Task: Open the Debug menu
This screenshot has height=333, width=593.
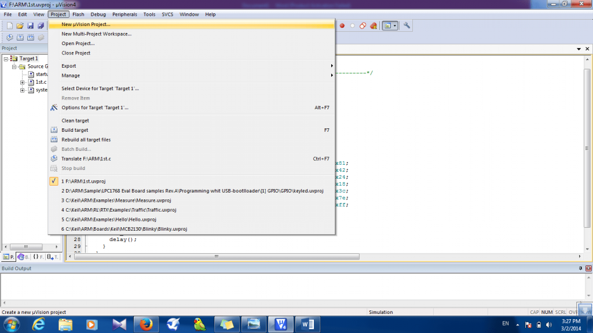Action: click(x=98, y=14)
